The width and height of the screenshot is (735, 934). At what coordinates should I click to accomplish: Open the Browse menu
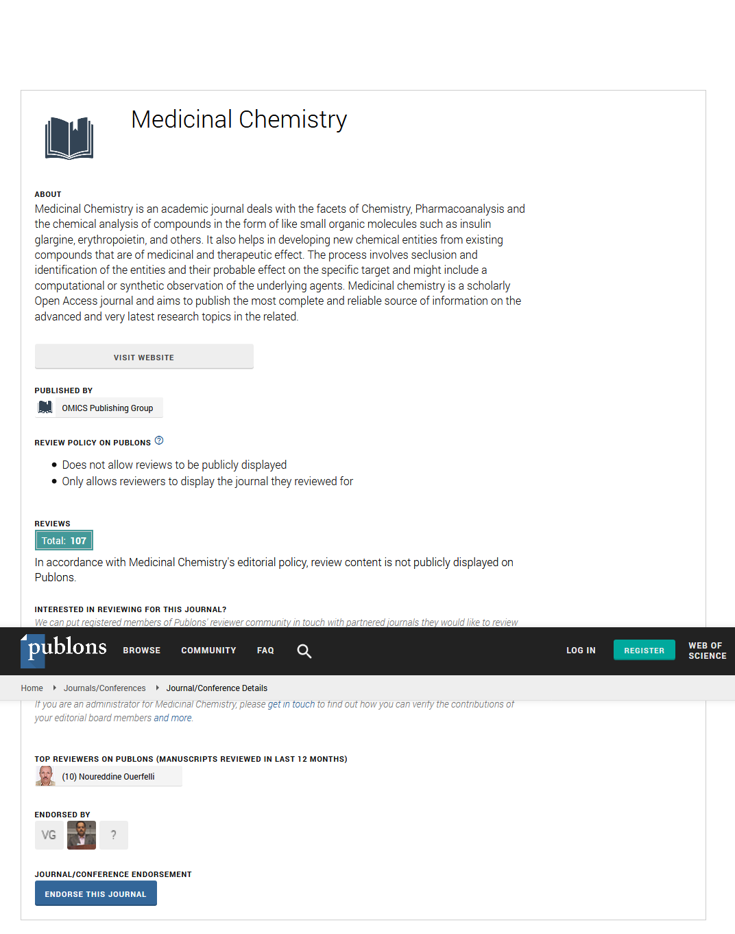(142, 651)
